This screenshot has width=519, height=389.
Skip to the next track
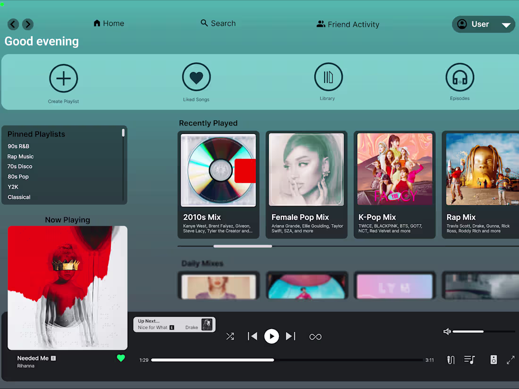pos(291,336)
